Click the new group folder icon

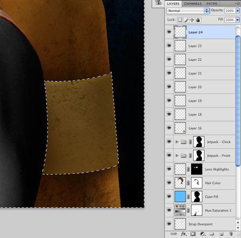click(x=212, y=234)
